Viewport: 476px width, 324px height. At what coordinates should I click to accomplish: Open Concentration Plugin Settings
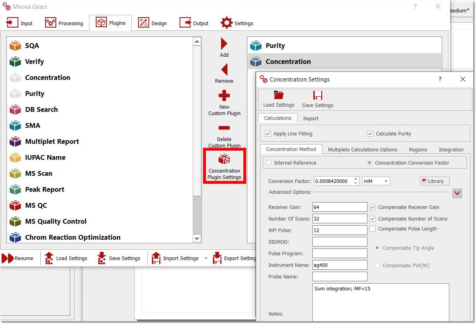pos(224,166)
